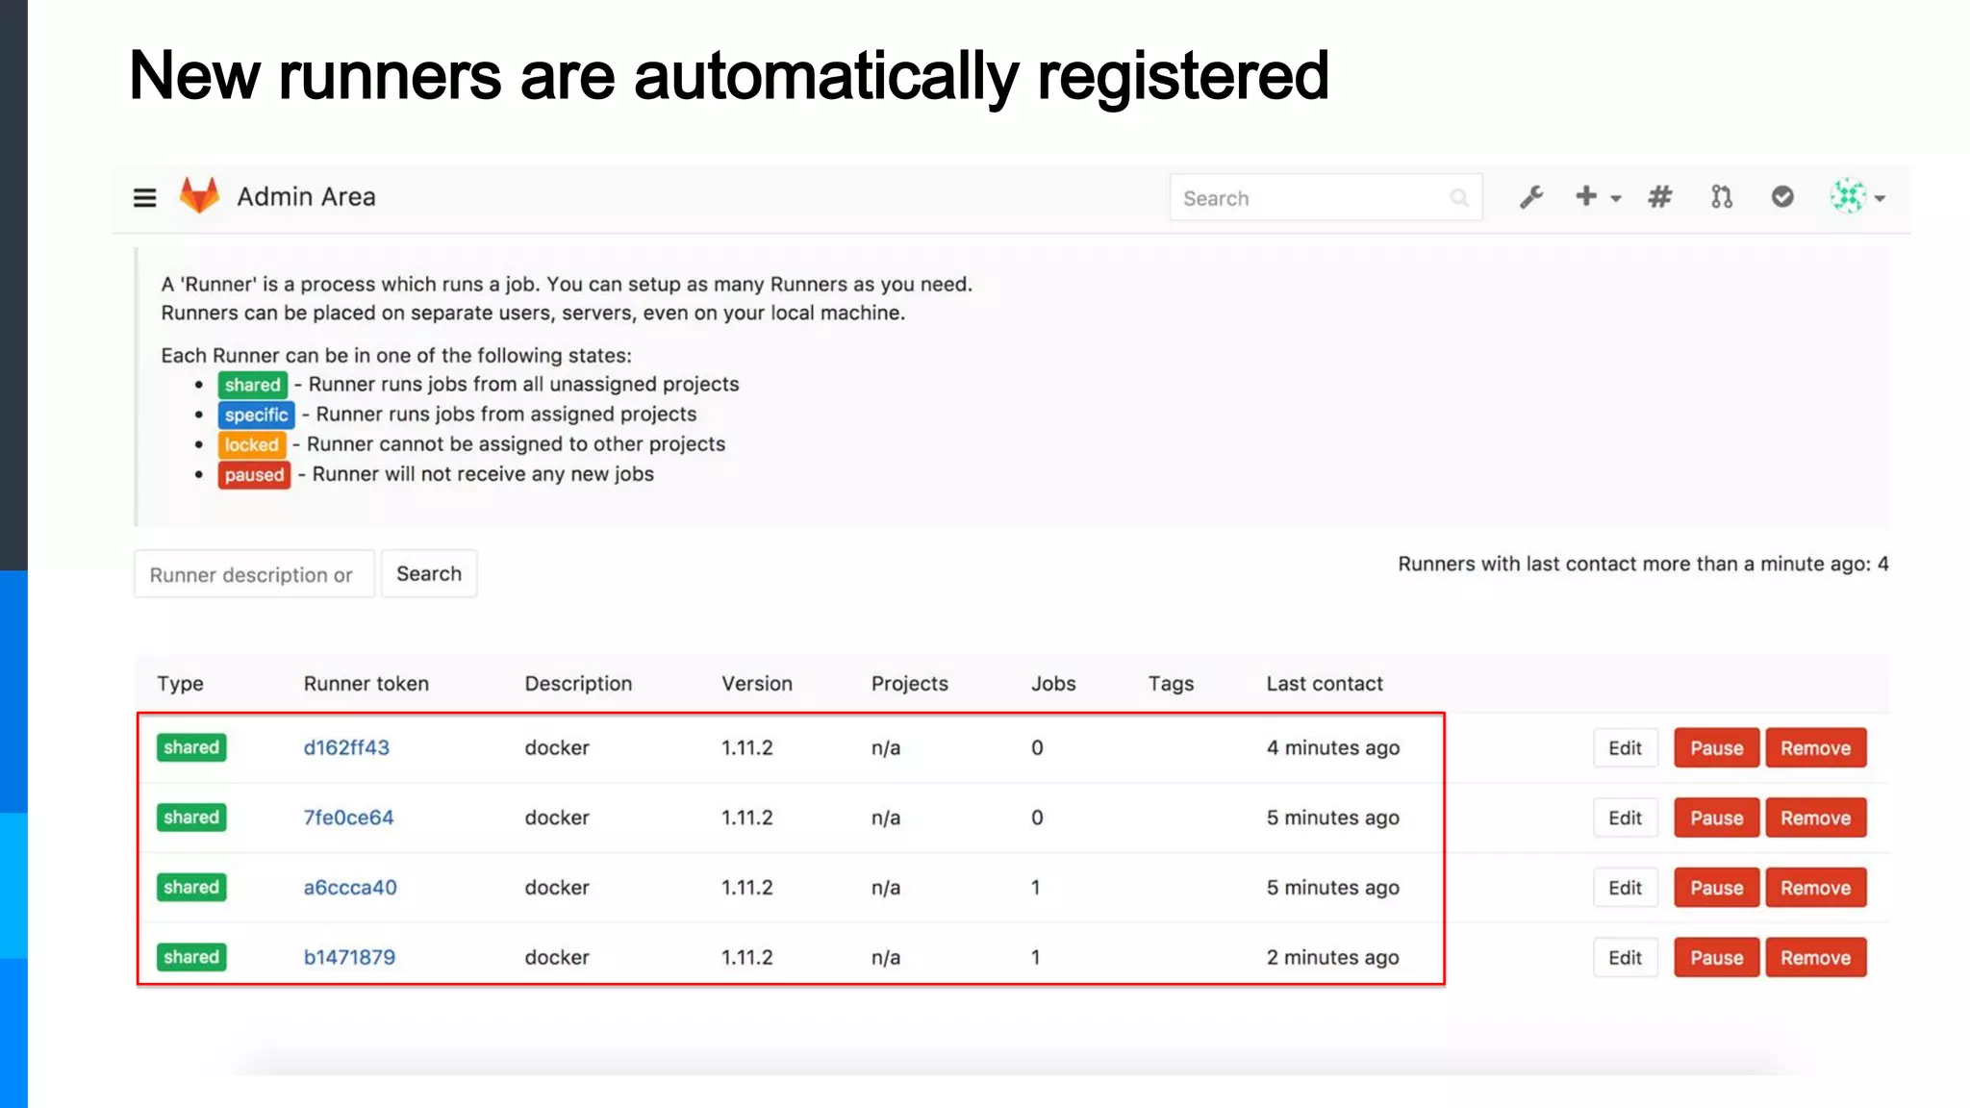Image resolution: width=1970 pixels, height=1108 pixels.
Task: Open the merge requests icon
Action: point(1722,197)
